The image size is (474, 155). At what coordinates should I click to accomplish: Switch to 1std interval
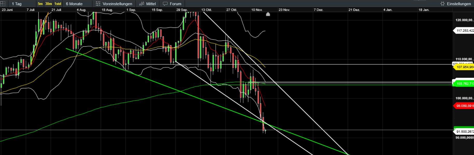pos(58,4)
